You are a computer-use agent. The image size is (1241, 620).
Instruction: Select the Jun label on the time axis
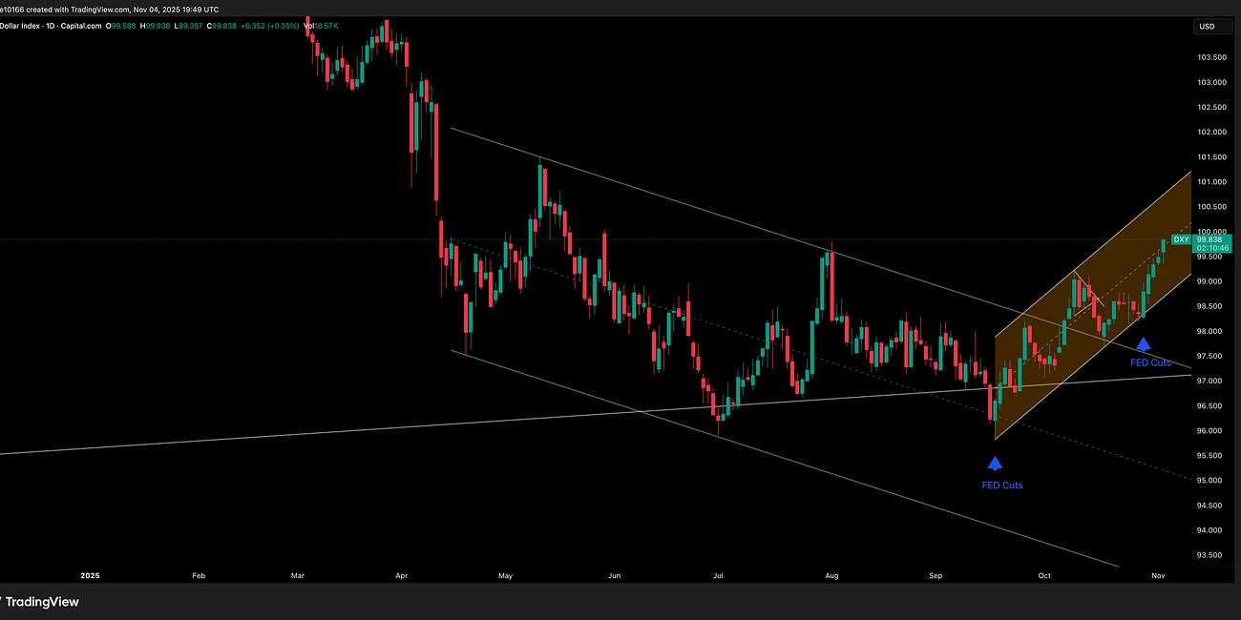614,575
